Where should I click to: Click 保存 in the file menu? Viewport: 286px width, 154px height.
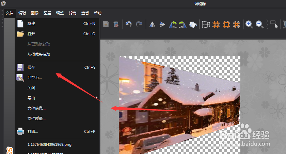57,67
